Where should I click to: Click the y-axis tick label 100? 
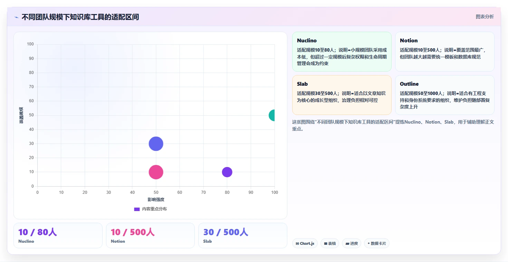pos(30,44)
